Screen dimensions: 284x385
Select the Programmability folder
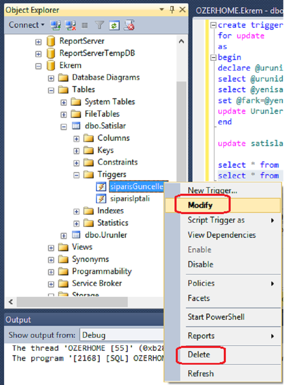[102, 271]
